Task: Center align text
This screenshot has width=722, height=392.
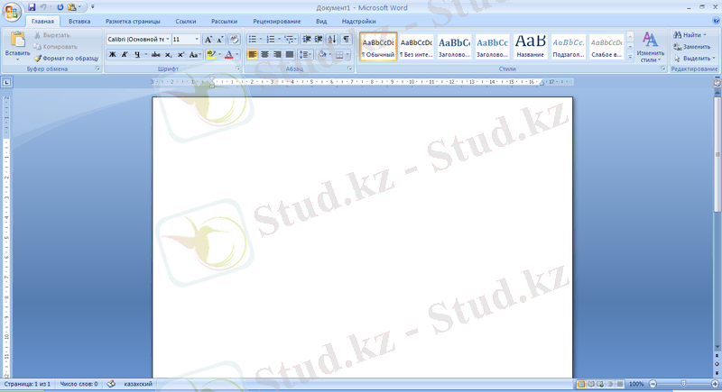Action: click(264, 54)
